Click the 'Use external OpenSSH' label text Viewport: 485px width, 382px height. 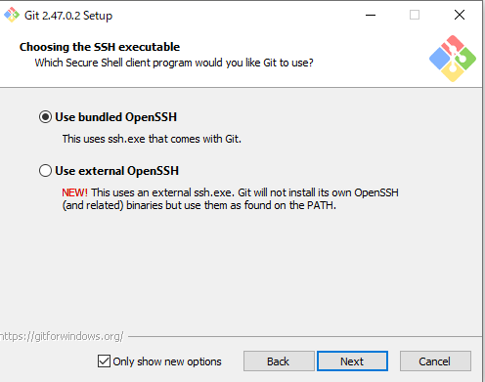(116, 171)
